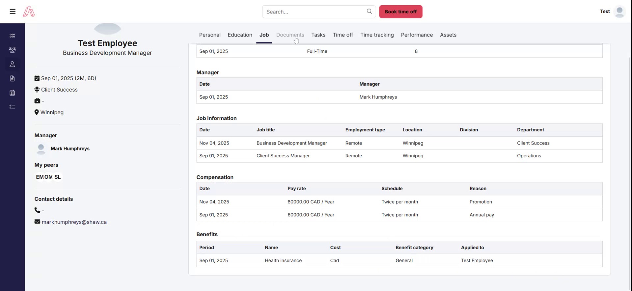The image size is (632, 291).
Task: Click the OM peer badge
Action: click(x=48, y=177)
